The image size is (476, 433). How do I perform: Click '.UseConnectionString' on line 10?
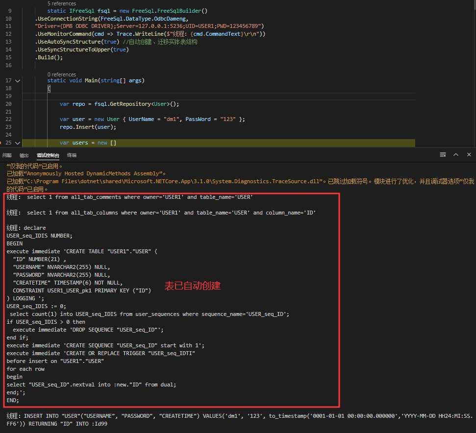tap(66, 19)
